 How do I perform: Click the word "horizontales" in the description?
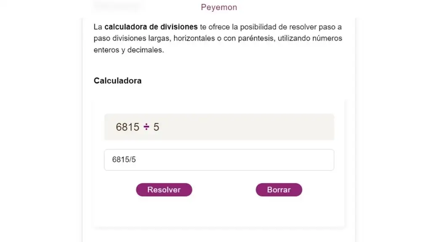(x=194, y=38)
